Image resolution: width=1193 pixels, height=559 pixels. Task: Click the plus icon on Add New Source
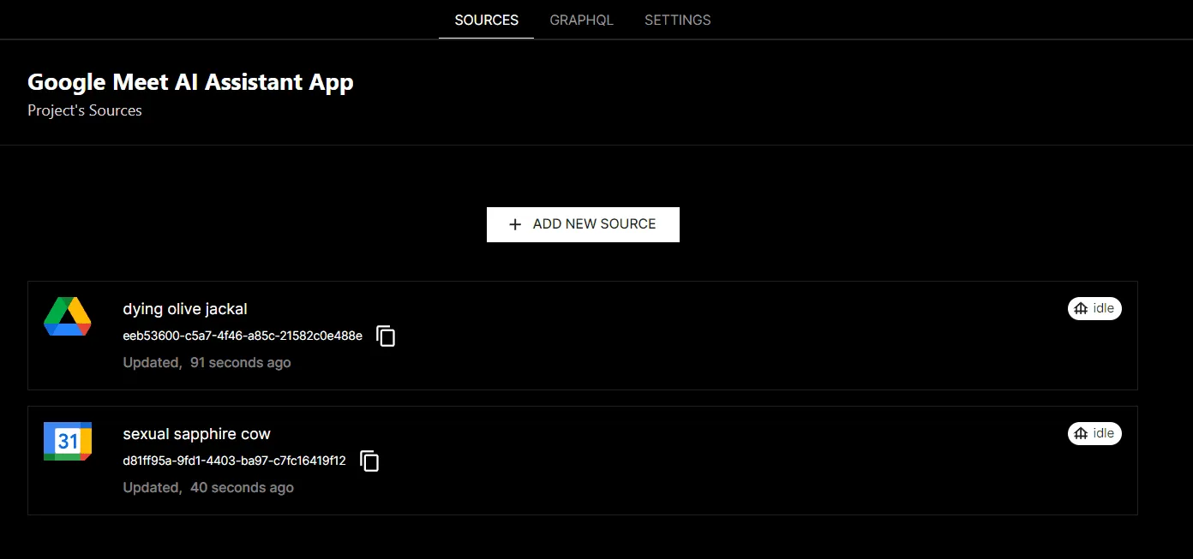click(x=514, y=224)
